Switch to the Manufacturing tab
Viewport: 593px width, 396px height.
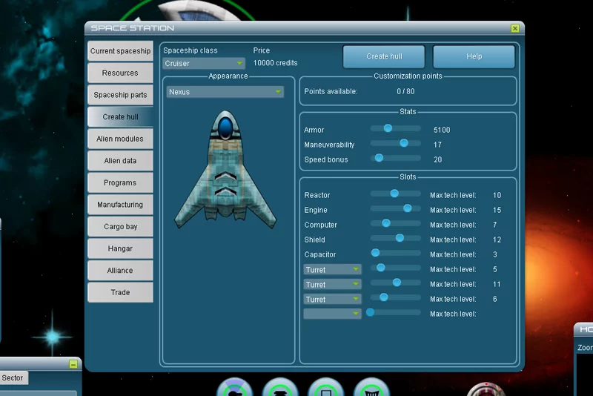120,204
